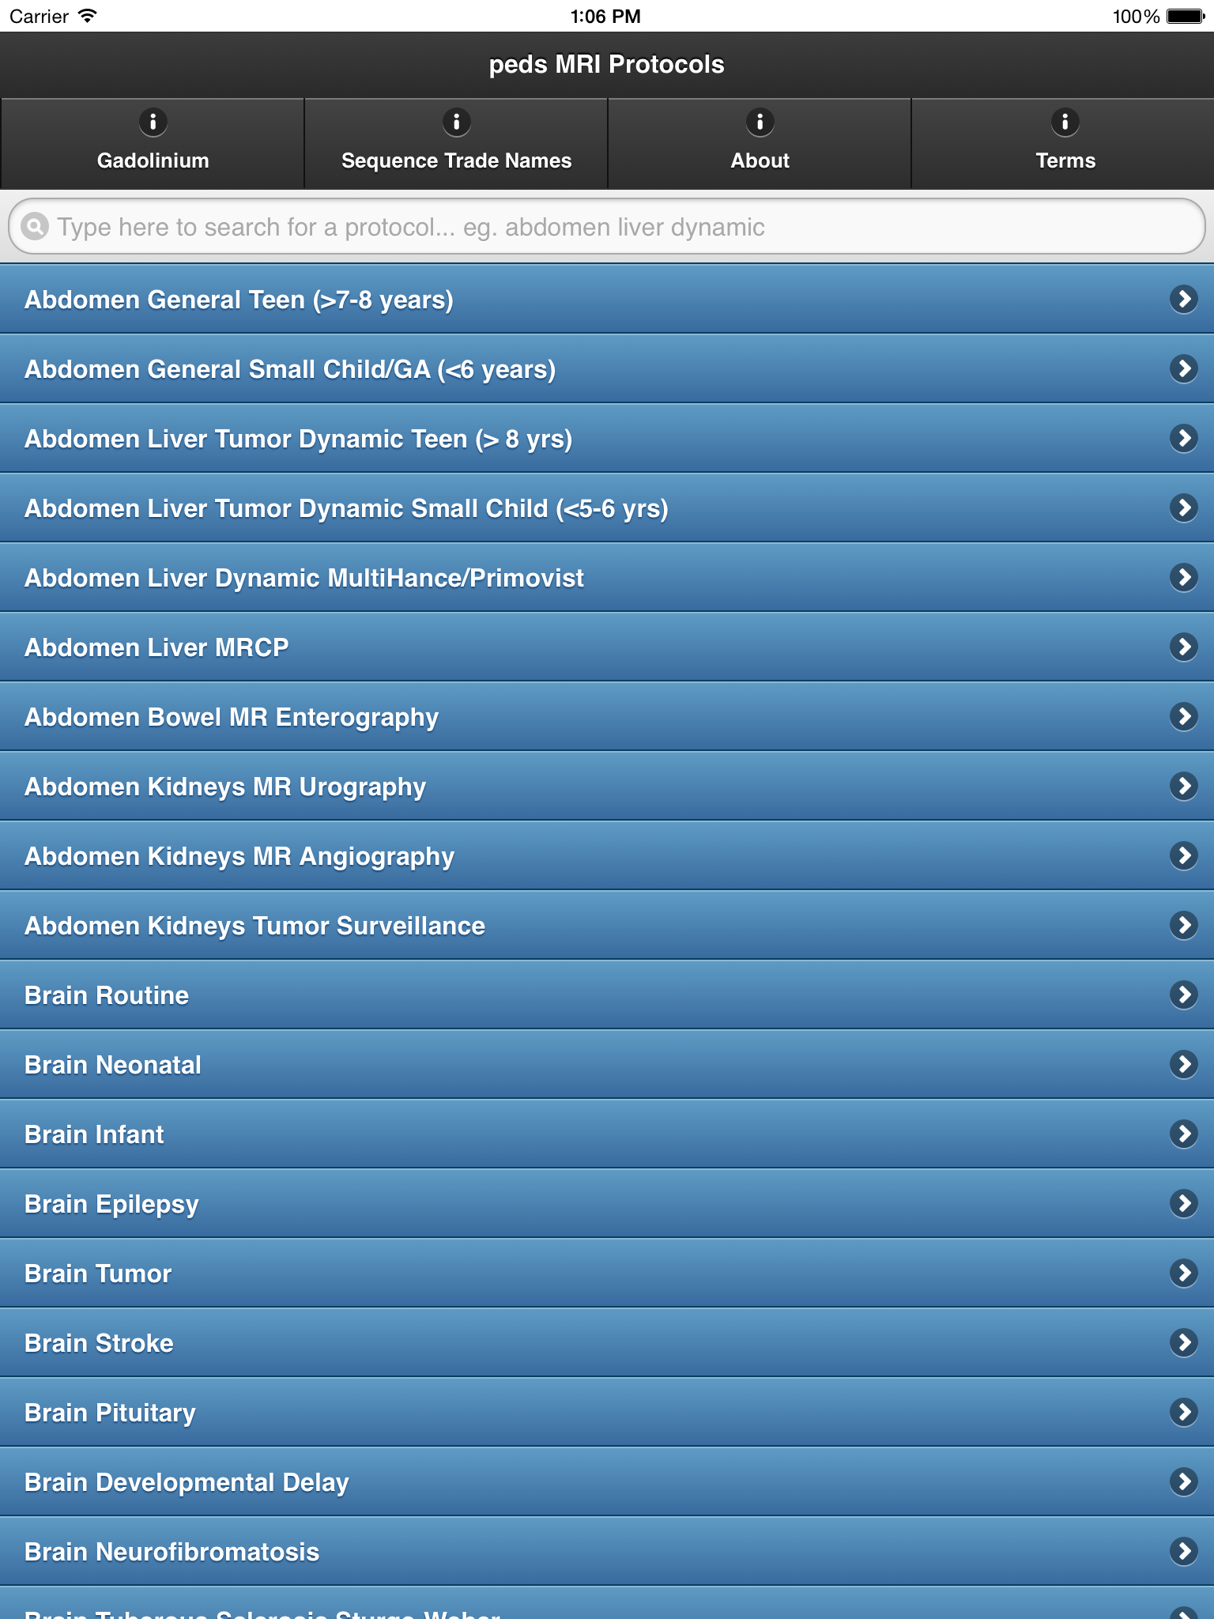Tap chevron on Brain Developmental Delay row
The width and height of the screenshot is (1214, 1619).
pyautogui.click(x=1184, y=1481)
